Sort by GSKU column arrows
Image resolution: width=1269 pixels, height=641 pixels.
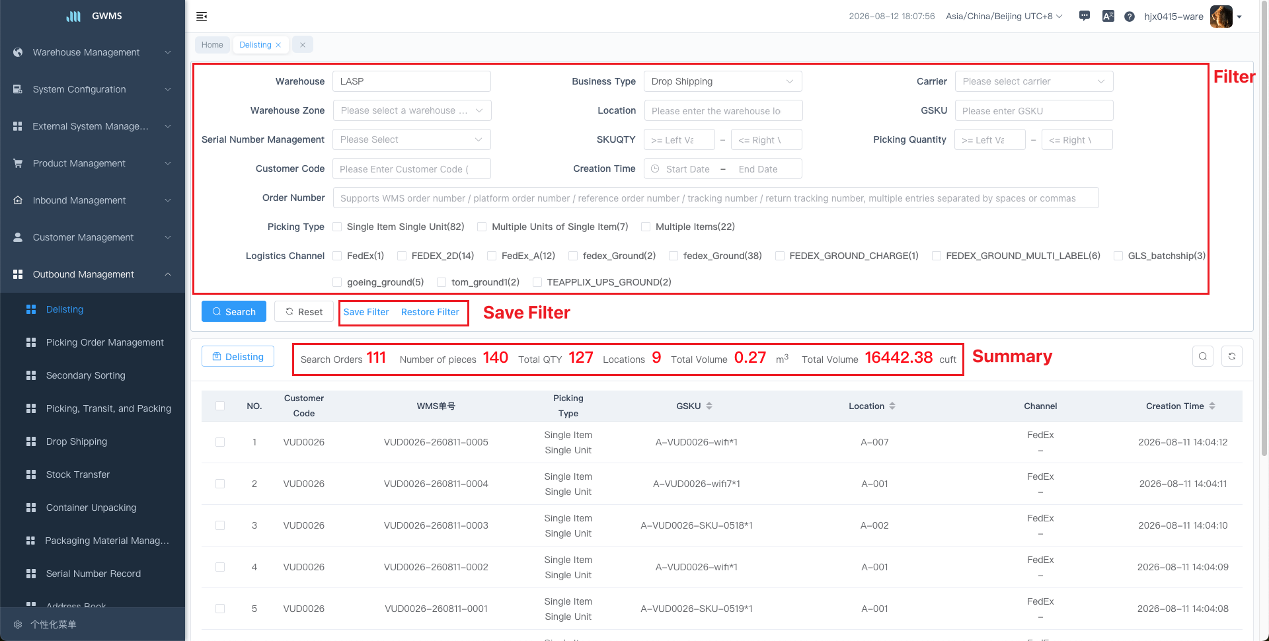pos(709,406)
